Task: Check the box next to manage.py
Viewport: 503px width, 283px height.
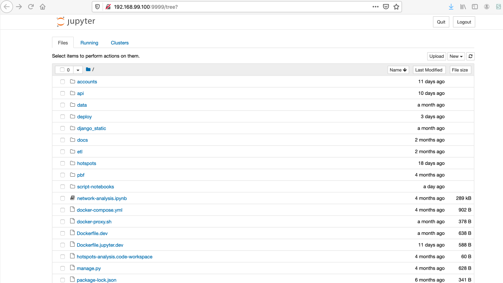Action: point(62,268)
